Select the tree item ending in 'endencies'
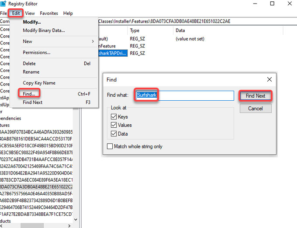Image resolution: width=297 pixels, height=228 pixels. point(10,118)
